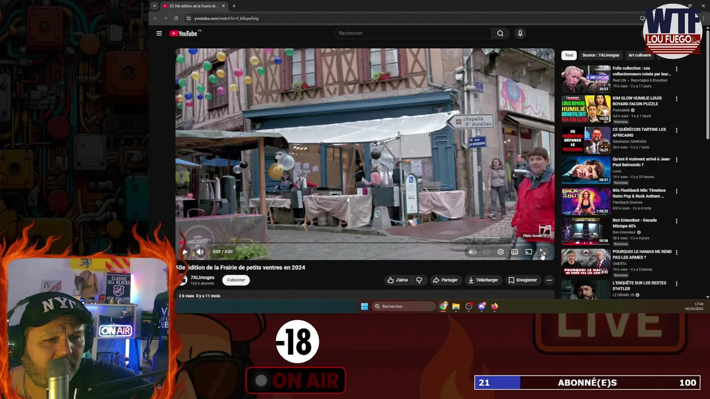Screen dimensions: 710x399
Task: Open options menu for Folie collection video
Action: click(x=676, y=69)
